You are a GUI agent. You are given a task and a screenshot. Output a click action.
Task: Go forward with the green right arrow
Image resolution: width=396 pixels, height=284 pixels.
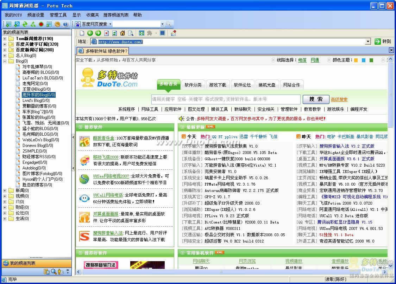click(x=98, y=33)
